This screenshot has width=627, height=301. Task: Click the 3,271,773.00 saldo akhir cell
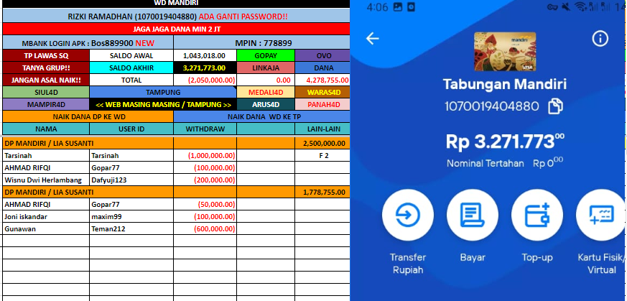(x=205, y=68)
